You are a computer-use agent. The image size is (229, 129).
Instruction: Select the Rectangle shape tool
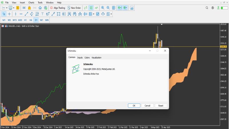click(x=59, y=14)
